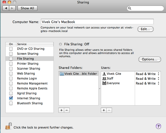166x133 pixels.
Task: Select Remote Apple Events service row
Action: coord(30,88)
